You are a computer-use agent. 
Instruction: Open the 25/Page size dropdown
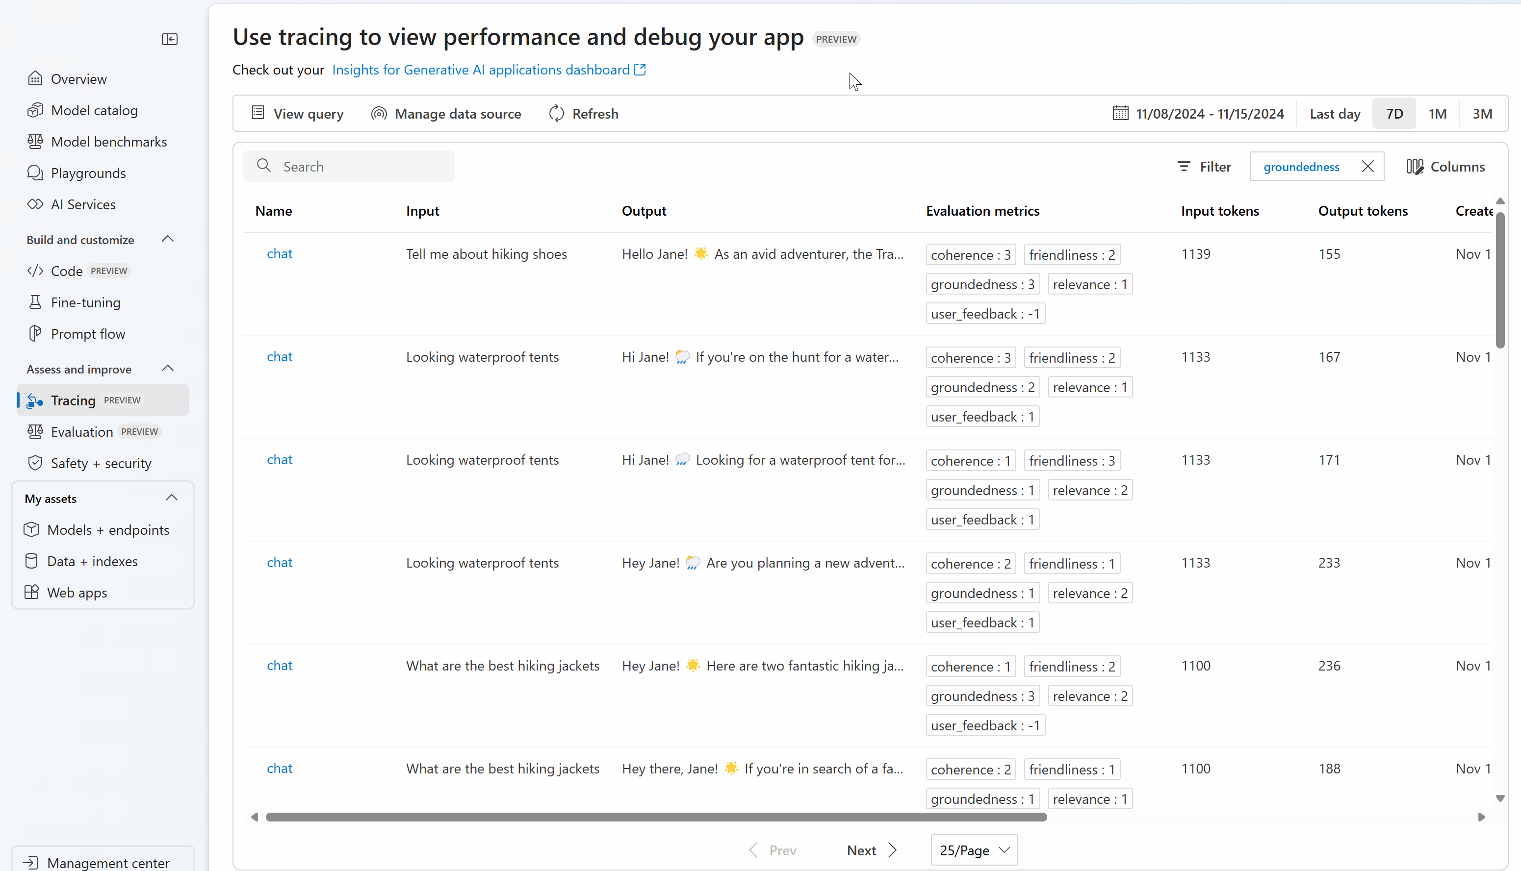[974, 849]
